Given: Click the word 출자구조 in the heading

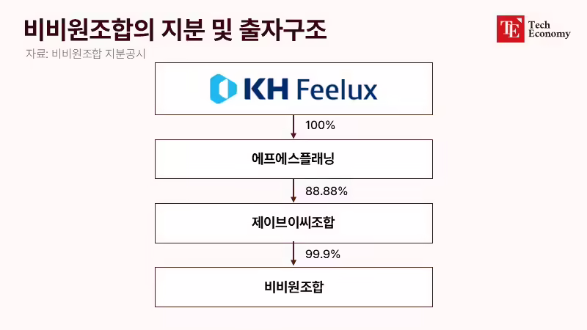Looking at the screenshot, I should [282, 29].
